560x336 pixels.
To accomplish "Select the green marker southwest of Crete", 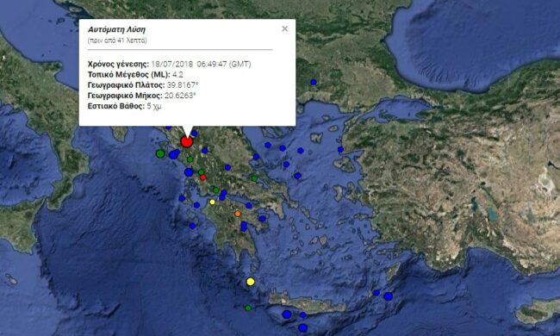I will [248, 308].
